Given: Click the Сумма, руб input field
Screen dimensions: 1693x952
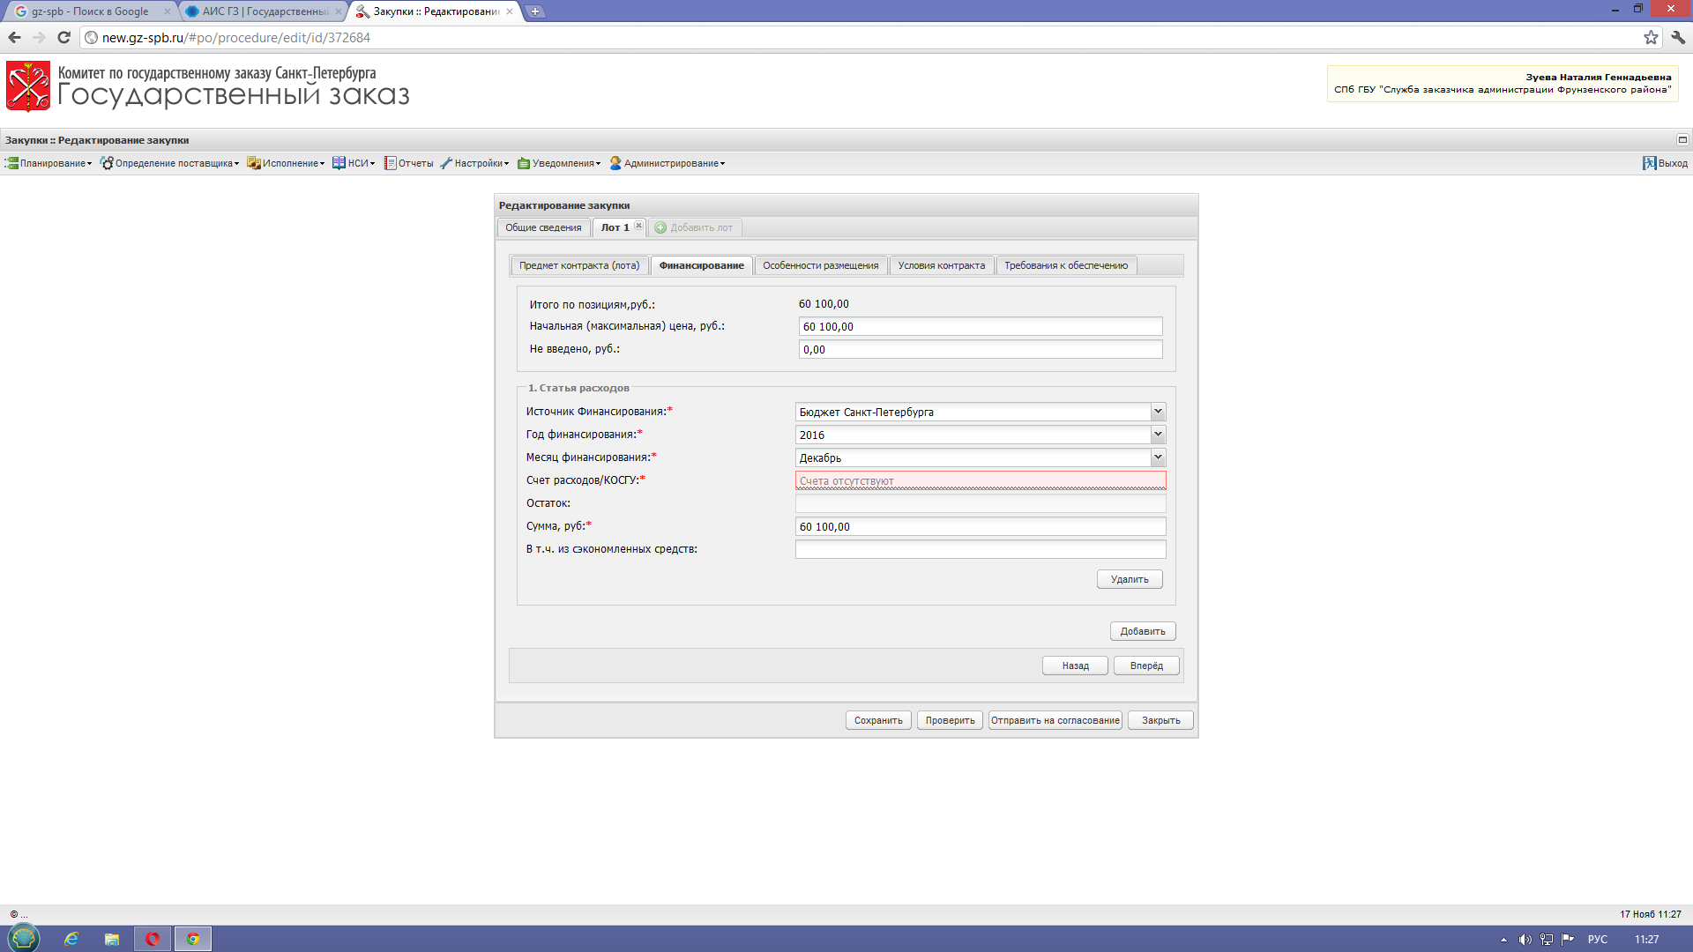Looking at the screenshot, I should pos(980,526).
